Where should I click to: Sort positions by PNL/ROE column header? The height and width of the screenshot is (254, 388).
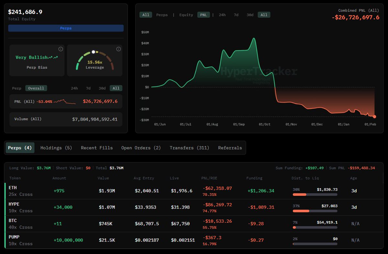pos(209,178)
